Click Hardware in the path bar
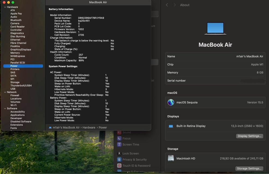Image resolution: width=269 pixels, height=174 pixels. pos(89,128)
